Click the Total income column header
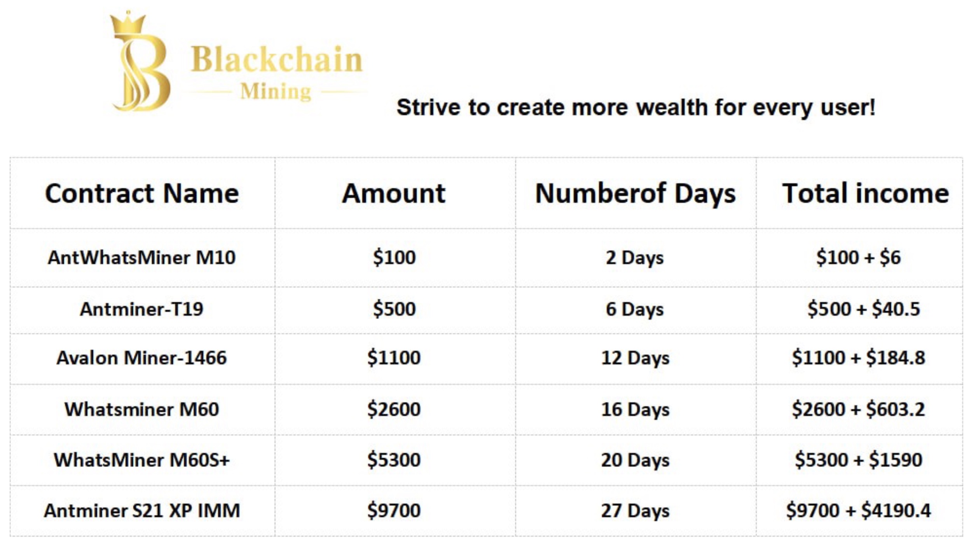Viewport: 971px width, 548px height. 865,193
